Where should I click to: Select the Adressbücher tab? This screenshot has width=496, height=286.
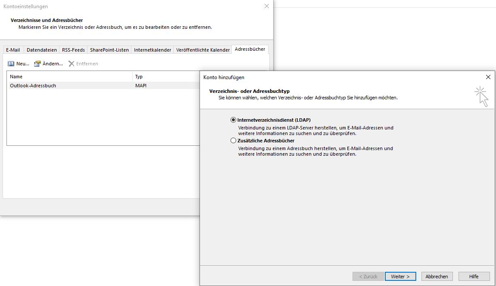pyautogui.click(x=250, y=49)
